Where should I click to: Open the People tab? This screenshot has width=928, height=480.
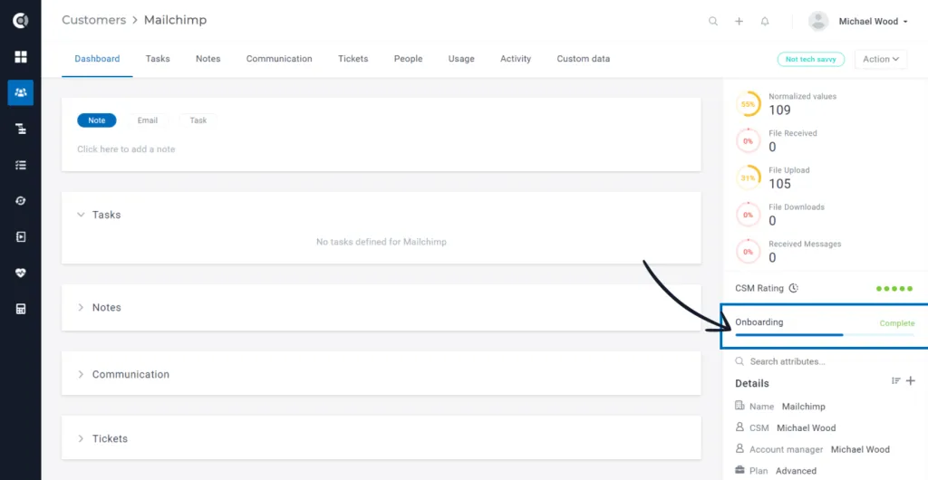(409, 59)
